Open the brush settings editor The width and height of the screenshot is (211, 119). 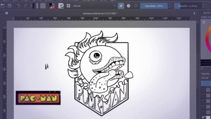coord(61,6)
